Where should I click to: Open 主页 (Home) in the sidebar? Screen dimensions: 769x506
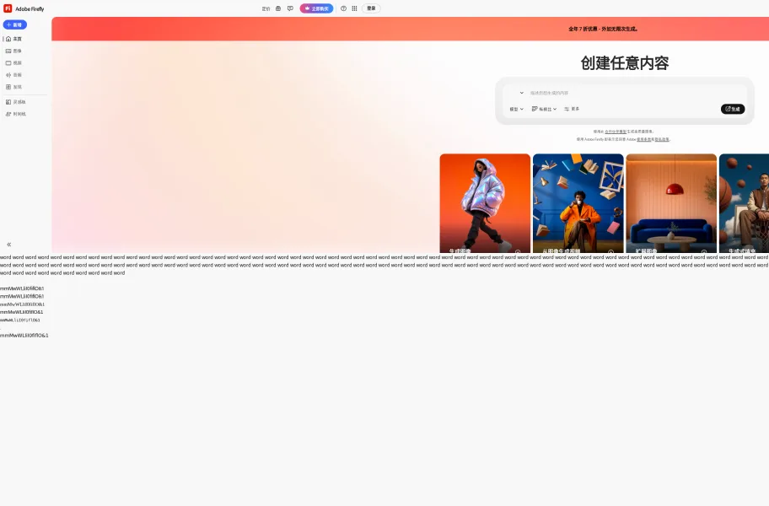point(13,39)
